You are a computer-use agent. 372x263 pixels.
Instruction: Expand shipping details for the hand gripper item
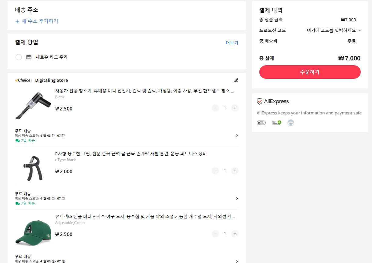[x=236, y=198]
